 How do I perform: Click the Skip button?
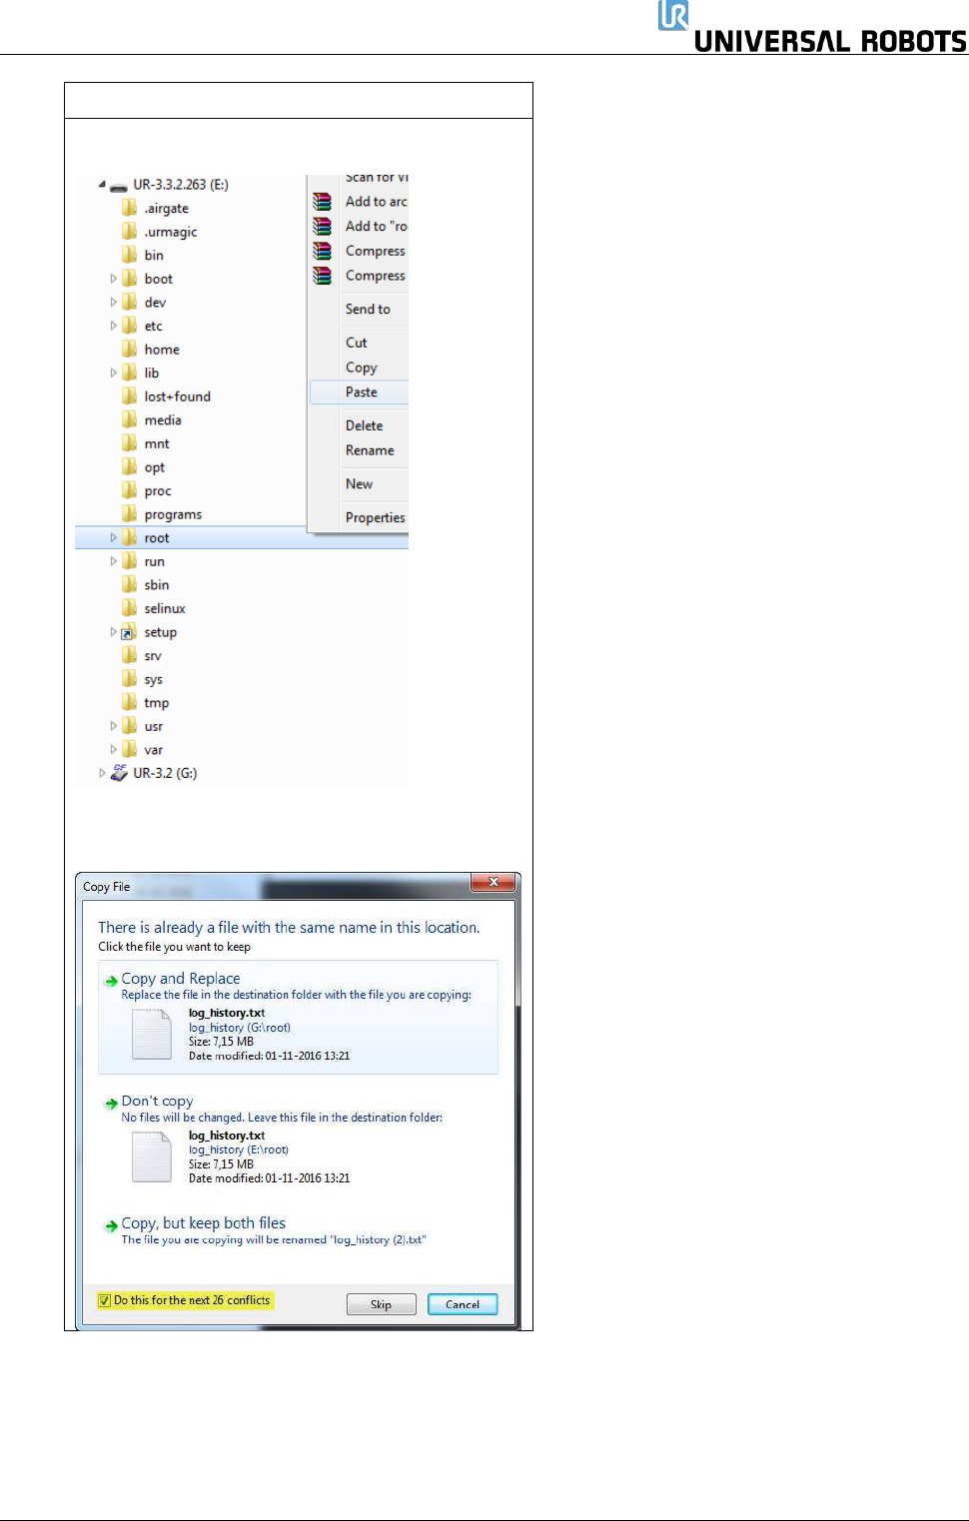coord(381,1304)
